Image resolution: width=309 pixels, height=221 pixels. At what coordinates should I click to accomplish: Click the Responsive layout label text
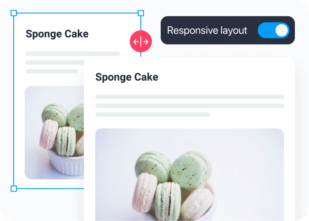207,30
